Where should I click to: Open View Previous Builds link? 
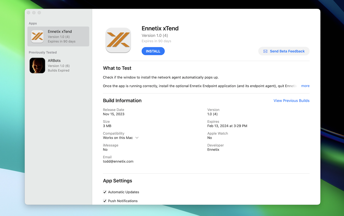click(x=292, y=101)
